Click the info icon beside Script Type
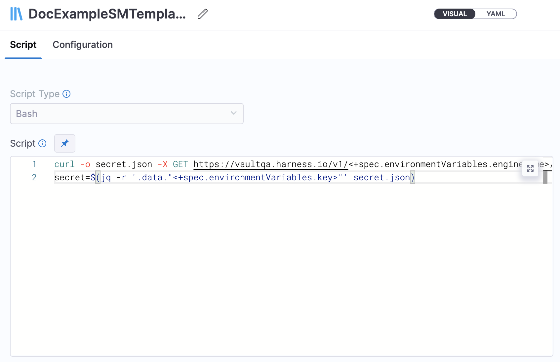Image resolution: width=560 pixels, height=362 pixels. (66, 94)
